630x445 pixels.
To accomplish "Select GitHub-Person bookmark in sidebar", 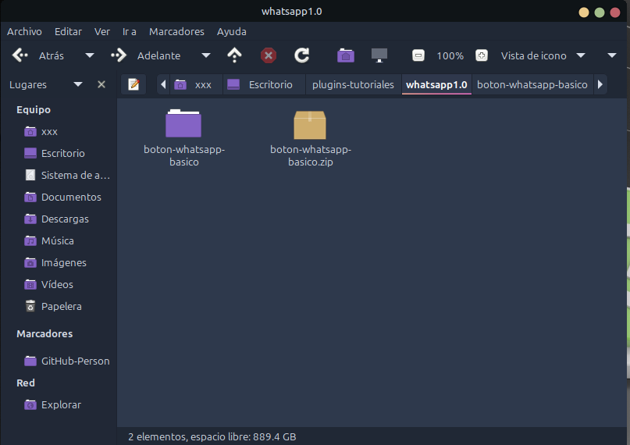I will (x=74, y=361).
